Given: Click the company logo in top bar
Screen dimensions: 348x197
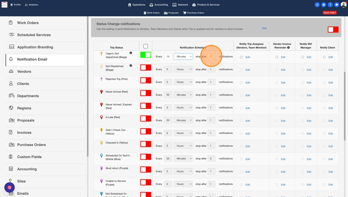Looking at the screenshot, I should point(4,5).
